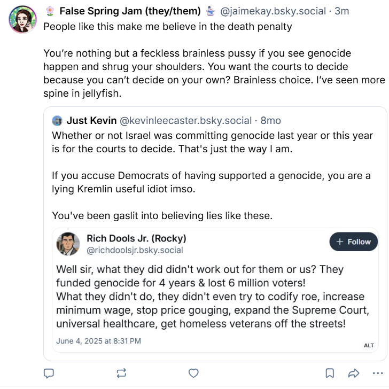Click the June 4, 2025 date text
The height and width of the screenshot is (389, 389).
(98, 340)
